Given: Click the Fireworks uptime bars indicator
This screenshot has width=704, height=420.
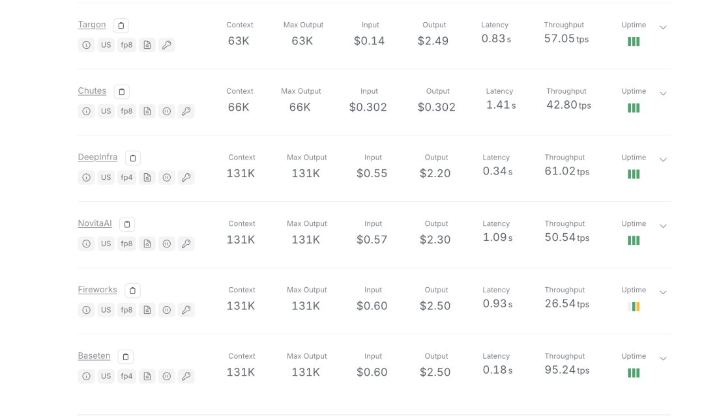Looking at the screenshot, I should (634, 307).
